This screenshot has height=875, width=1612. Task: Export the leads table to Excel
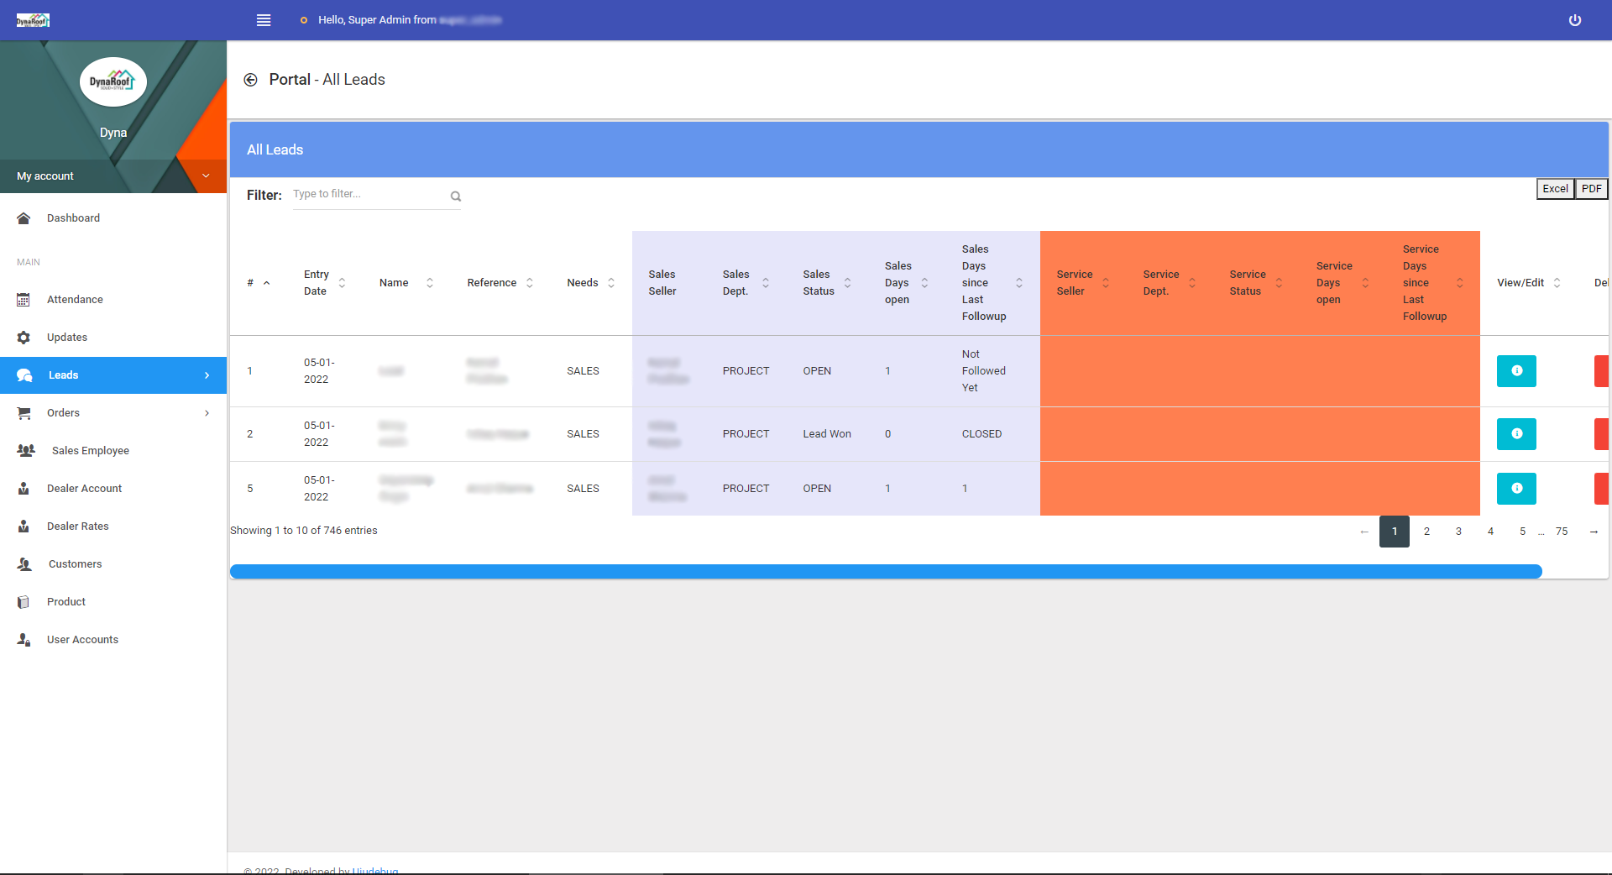1555,189
